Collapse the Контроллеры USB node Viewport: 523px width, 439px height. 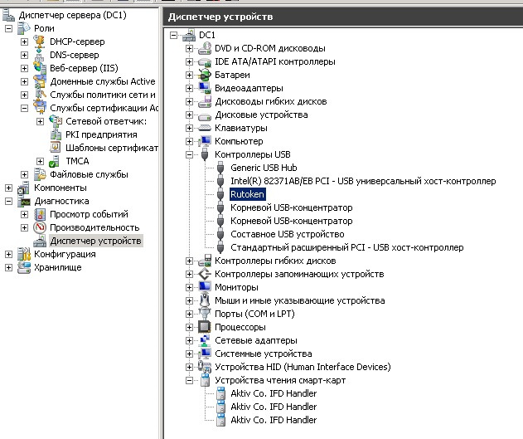click(x=190, y=154)
